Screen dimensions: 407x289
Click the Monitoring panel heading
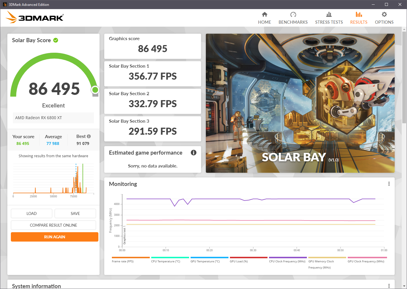123,184
